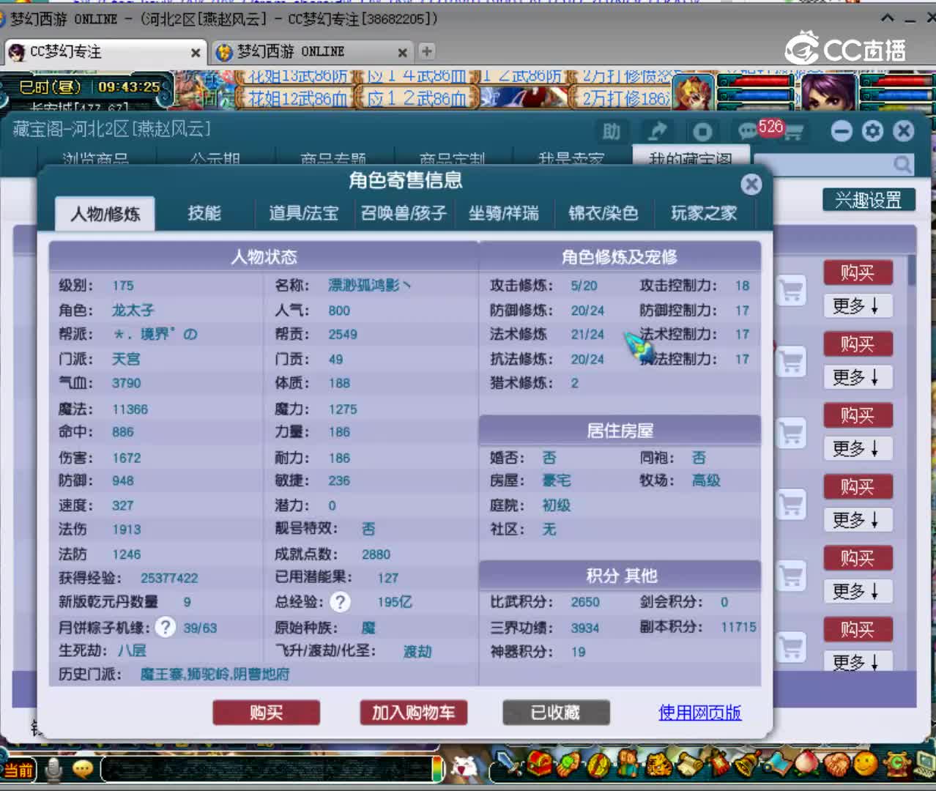Click the 花姐12武86血 banner ad
This screenshot has width=936, height=791.
297,98
